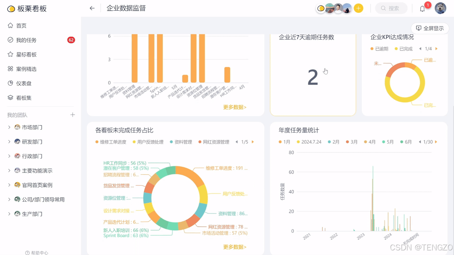This screenshot has width=454, height=255.
Task: Expand the 市场部门 tree chevron
Action: [9, 127]
